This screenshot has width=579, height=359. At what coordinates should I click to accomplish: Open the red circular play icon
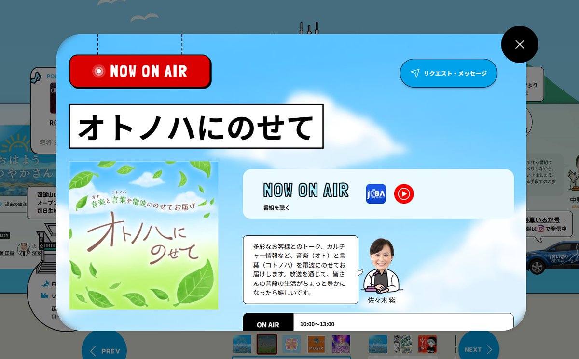(x=404, y=194)
